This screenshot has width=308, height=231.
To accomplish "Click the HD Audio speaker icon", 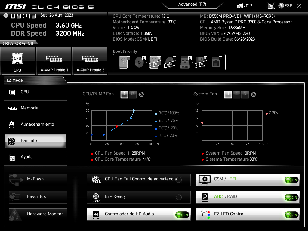I will pyautogui.click(x=96, y=215).
